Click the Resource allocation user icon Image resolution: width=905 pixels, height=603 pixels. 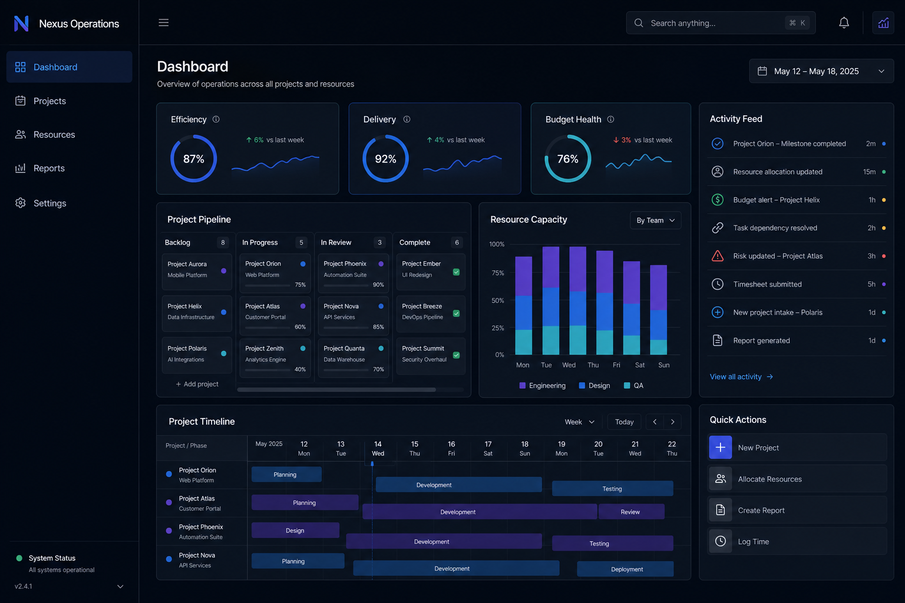pyautogui.click(x=718, y=172)
